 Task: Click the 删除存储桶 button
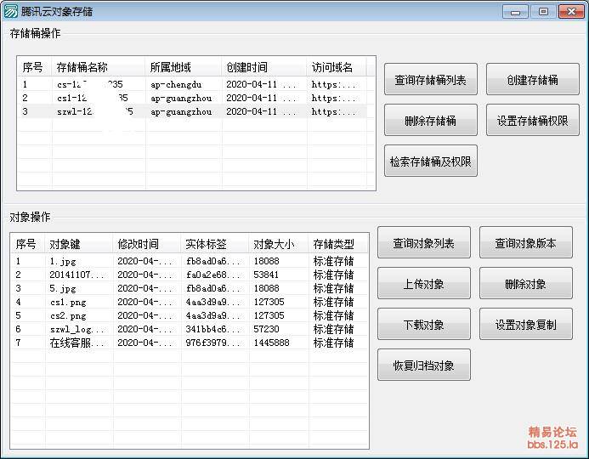[x=430, y=120]
